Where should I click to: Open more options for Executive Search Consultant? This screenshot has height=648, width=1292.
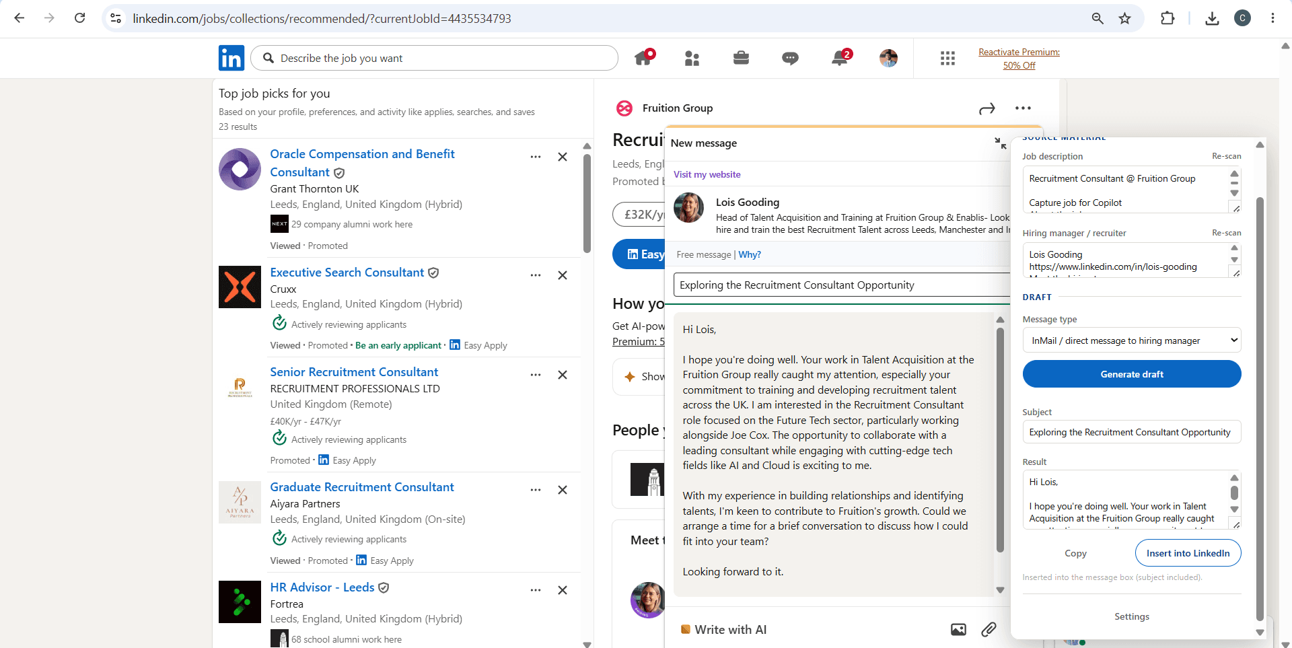pyautogui.click(x=536, y=275)
